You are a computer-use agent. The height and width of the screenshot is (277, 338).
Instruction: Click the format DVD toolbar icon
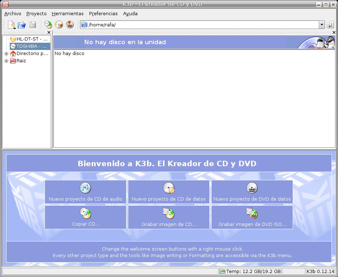click(x=70, y=25)
